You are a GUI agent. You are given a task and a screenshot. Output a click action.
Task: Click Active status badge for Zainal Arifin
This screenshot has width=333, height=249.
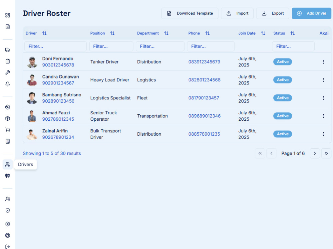click(282, 134)
